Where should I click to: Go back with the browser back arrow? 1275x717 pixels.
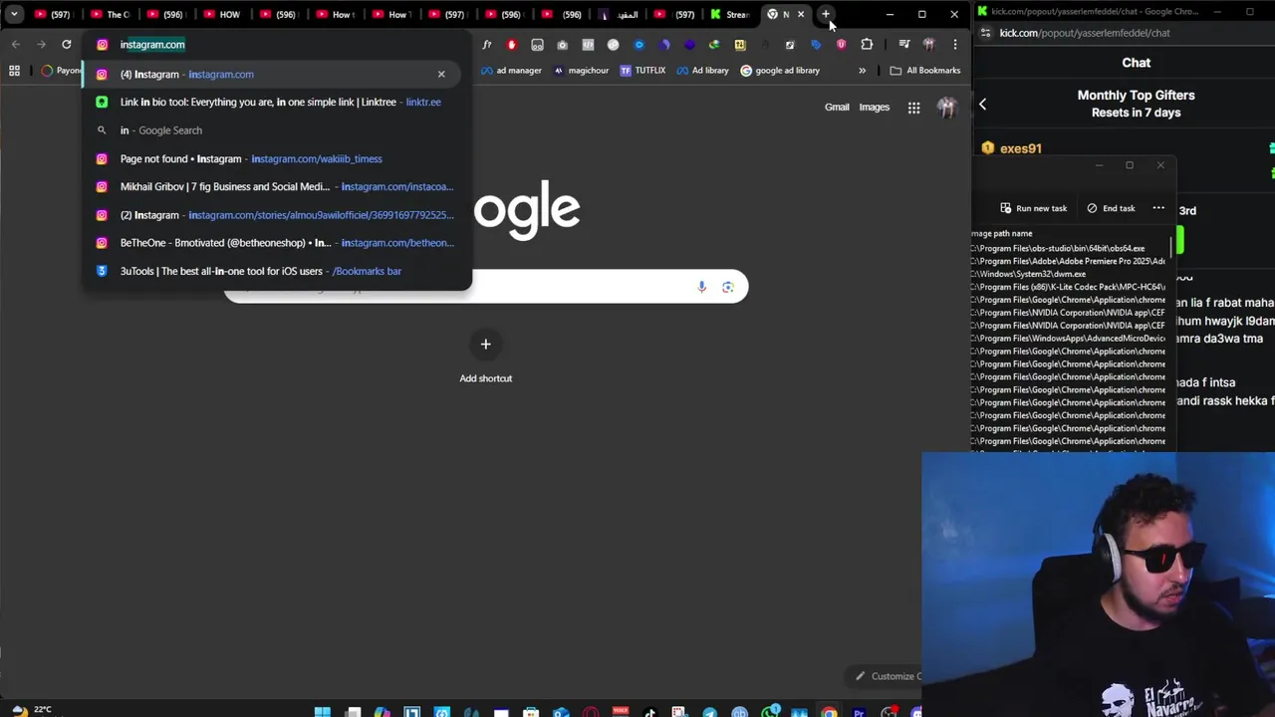point(15,44)
